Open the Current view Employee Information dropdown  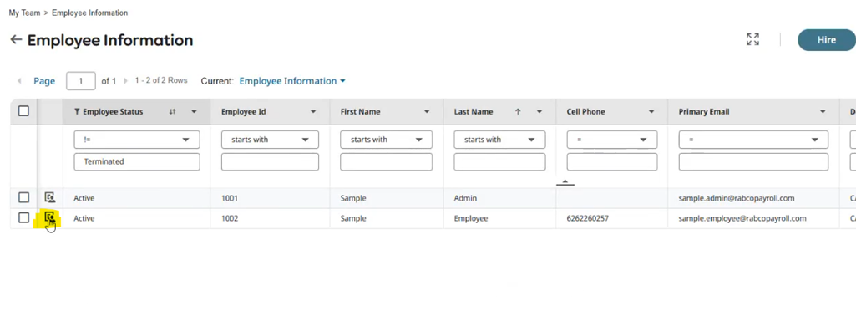pyautogui.click(x=292, y=81)
